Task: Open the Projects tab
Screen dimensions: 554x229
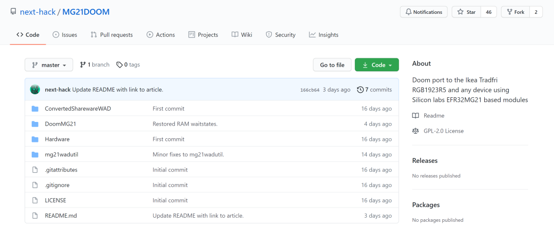Action: click(203, 34)
